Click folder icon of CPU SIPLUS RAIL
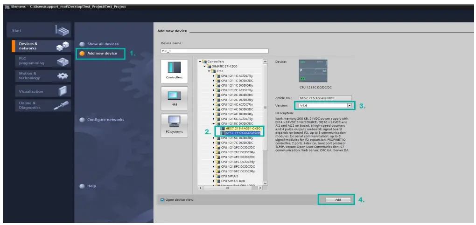Image resolution: width=476 pixels, height=225 pixels. point(218,181)
